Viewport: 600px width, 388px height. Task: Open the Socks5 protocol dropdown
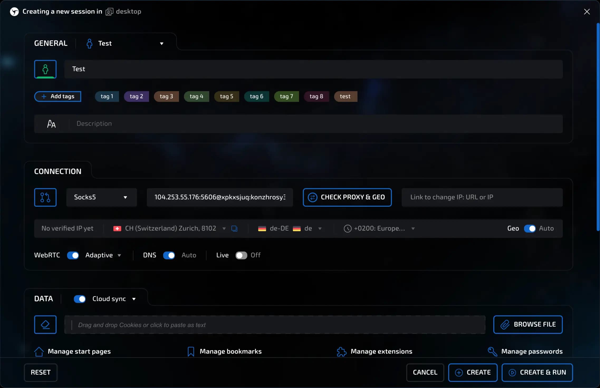101,197
